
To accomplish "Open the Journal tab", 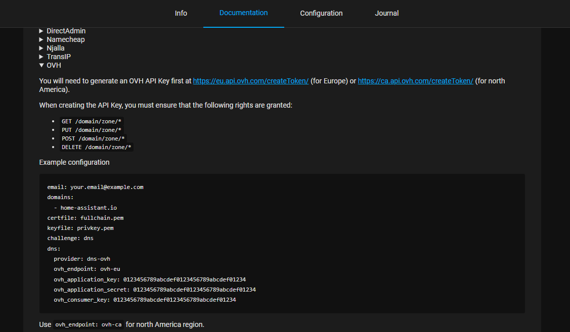I will (387, 13).
